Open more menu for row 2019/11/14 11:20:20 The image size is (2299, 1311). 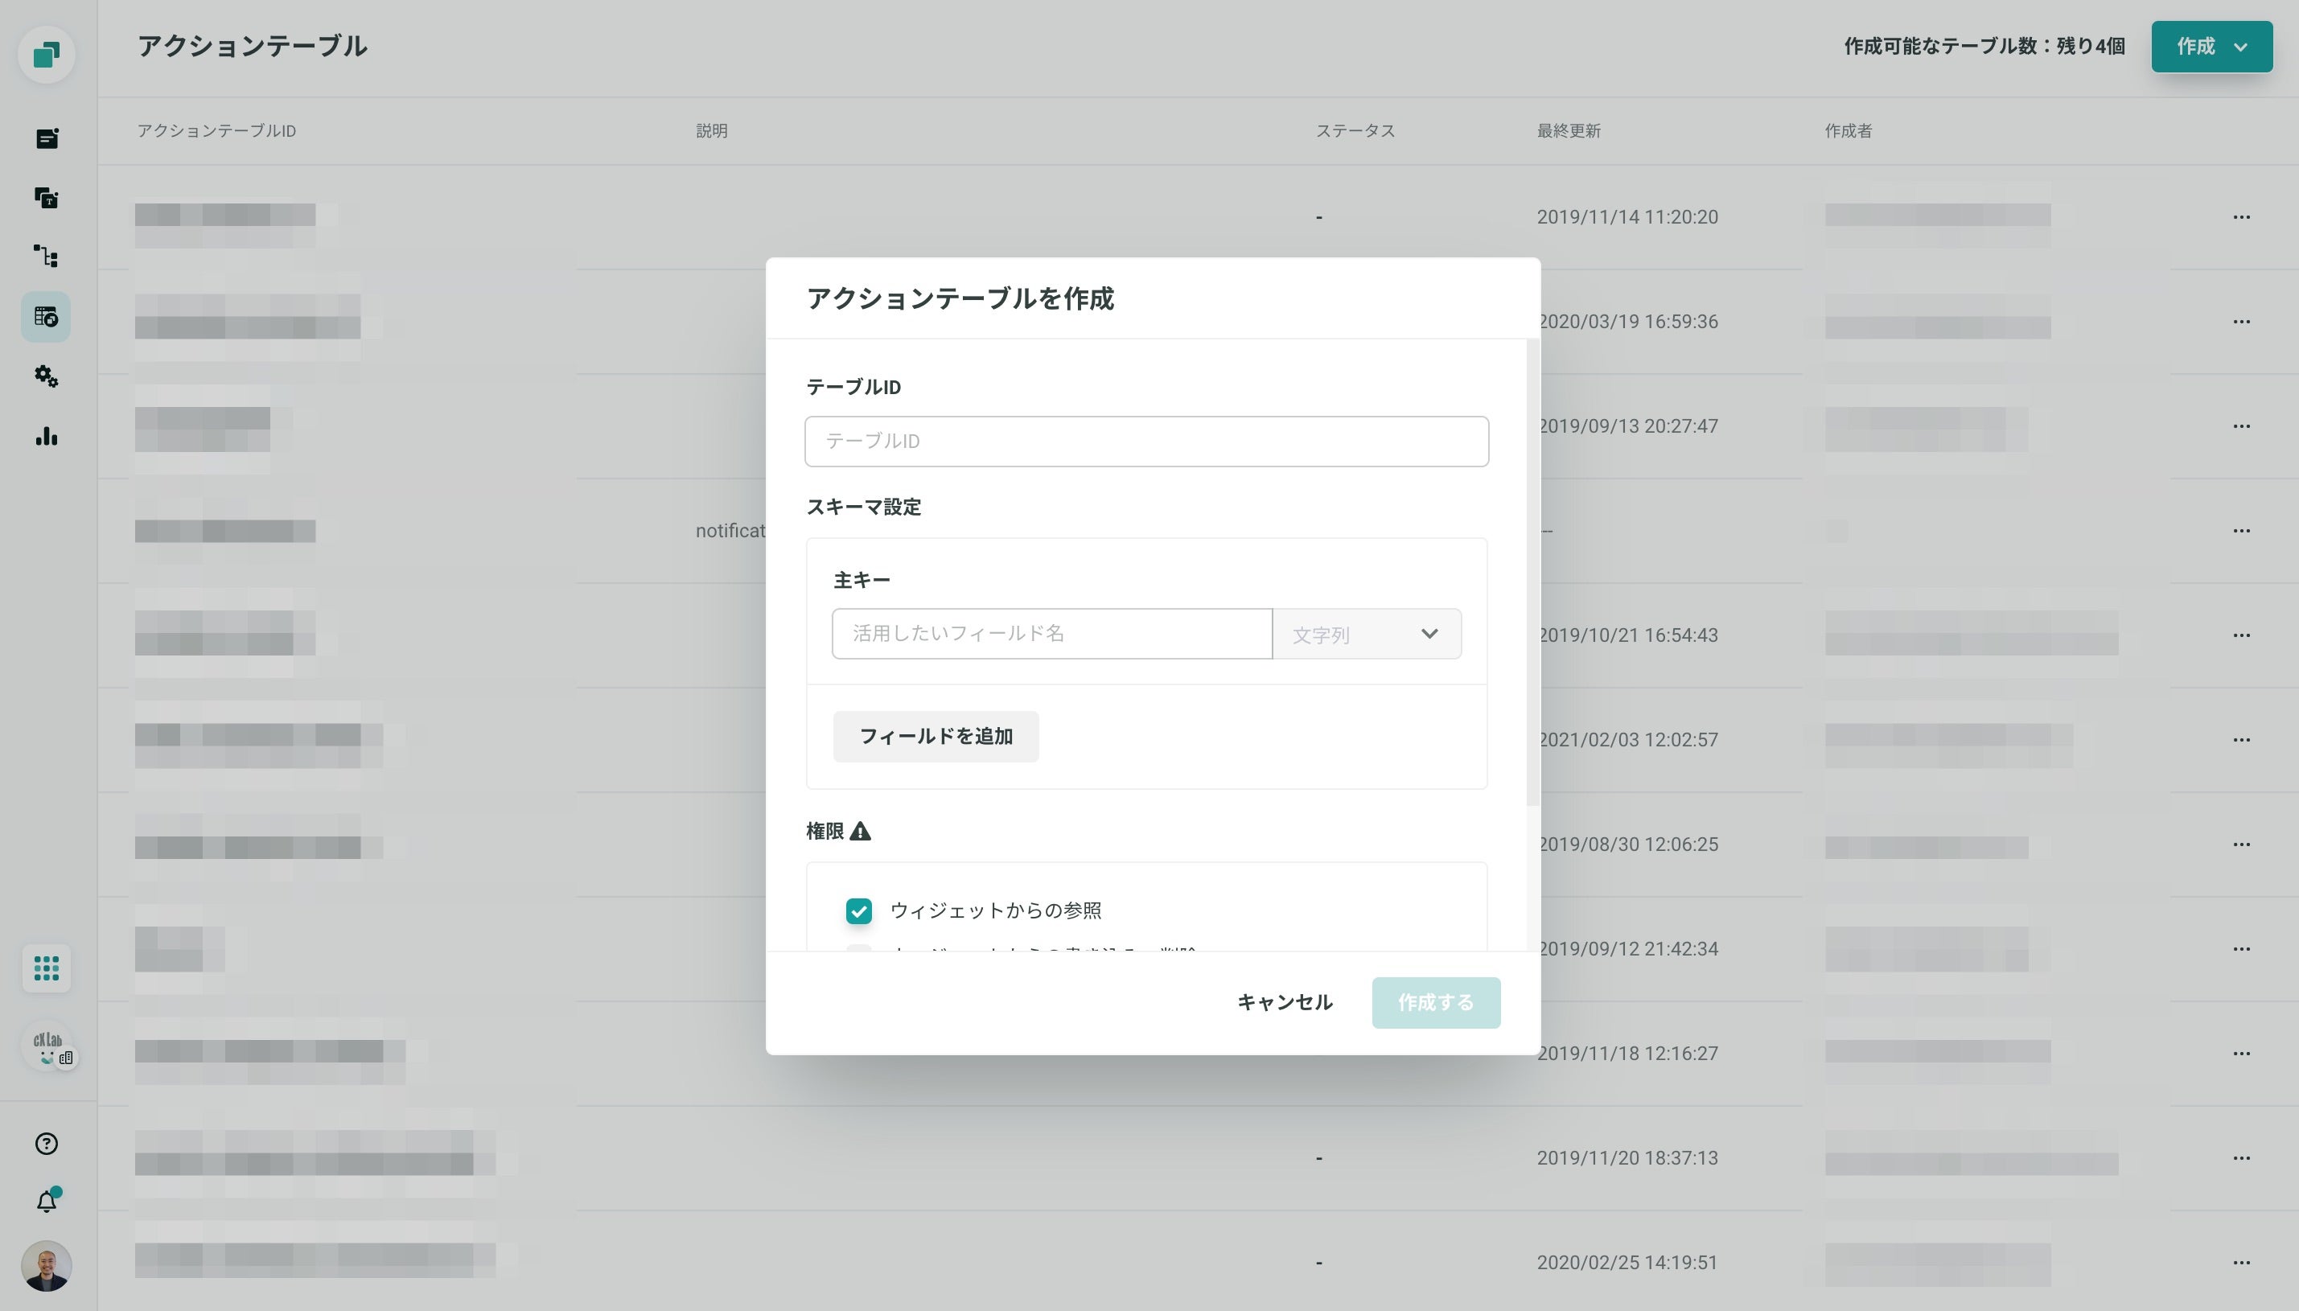[x=2241, y=217]
